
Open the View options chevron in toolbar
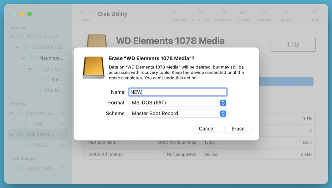(90, 12)
